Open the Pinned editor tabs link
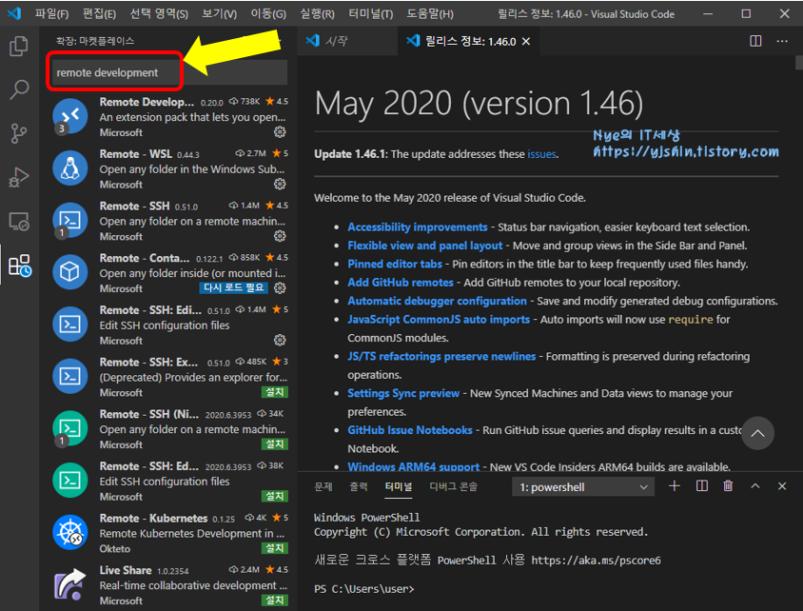The image size is (803, 611). point(395,264)
